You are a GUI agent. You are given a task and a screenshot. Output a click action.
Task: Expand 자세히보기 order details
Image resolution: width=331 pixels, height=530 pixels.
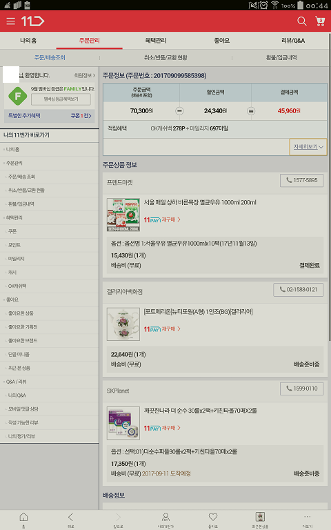[308, 147]
